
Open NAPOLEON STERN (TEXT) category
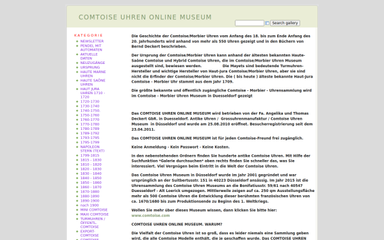tap(92, 149)
